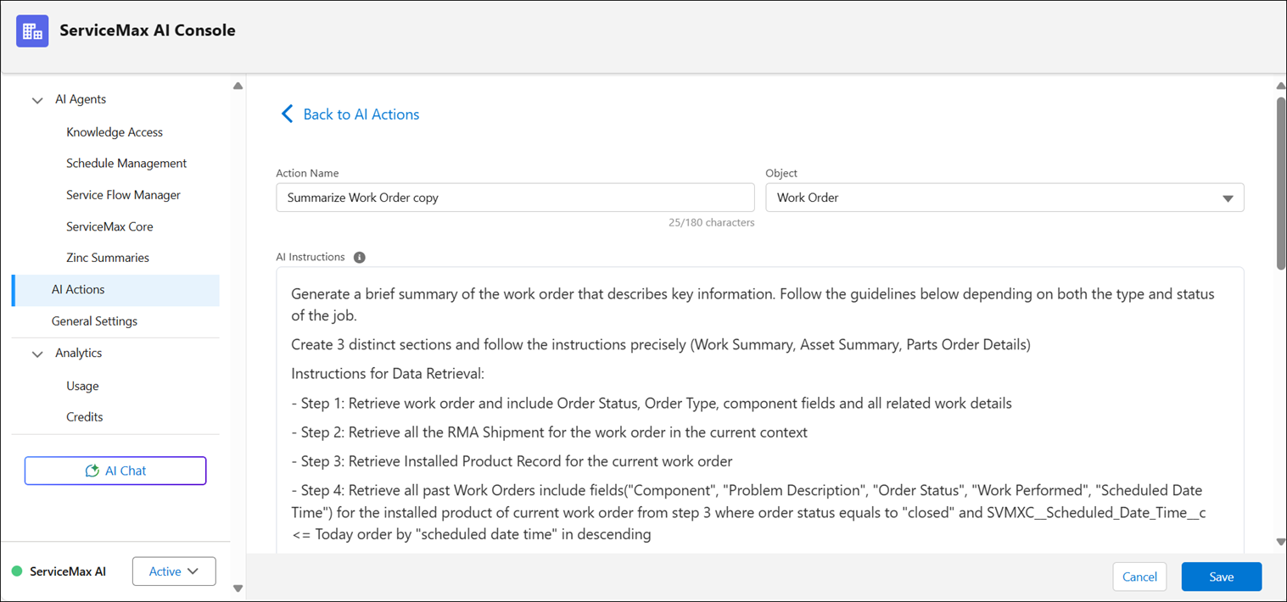Click the 'Step 3: Retrieve Installed Product Record' line
The image size is (1287, 602).
(x=512, y=461)
